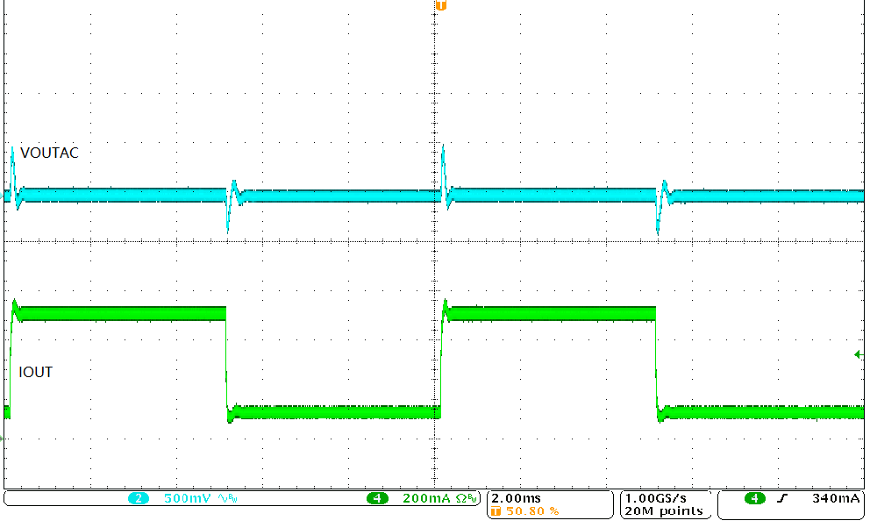Select the orange trigger position marker at screen top
The width and height of the screenshot is (870, 528).
(x=439, y=5)
